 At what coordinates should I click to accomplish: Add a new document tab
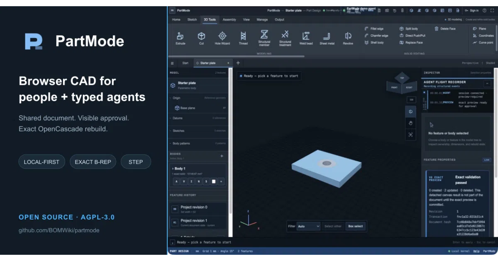pos(238,63)
